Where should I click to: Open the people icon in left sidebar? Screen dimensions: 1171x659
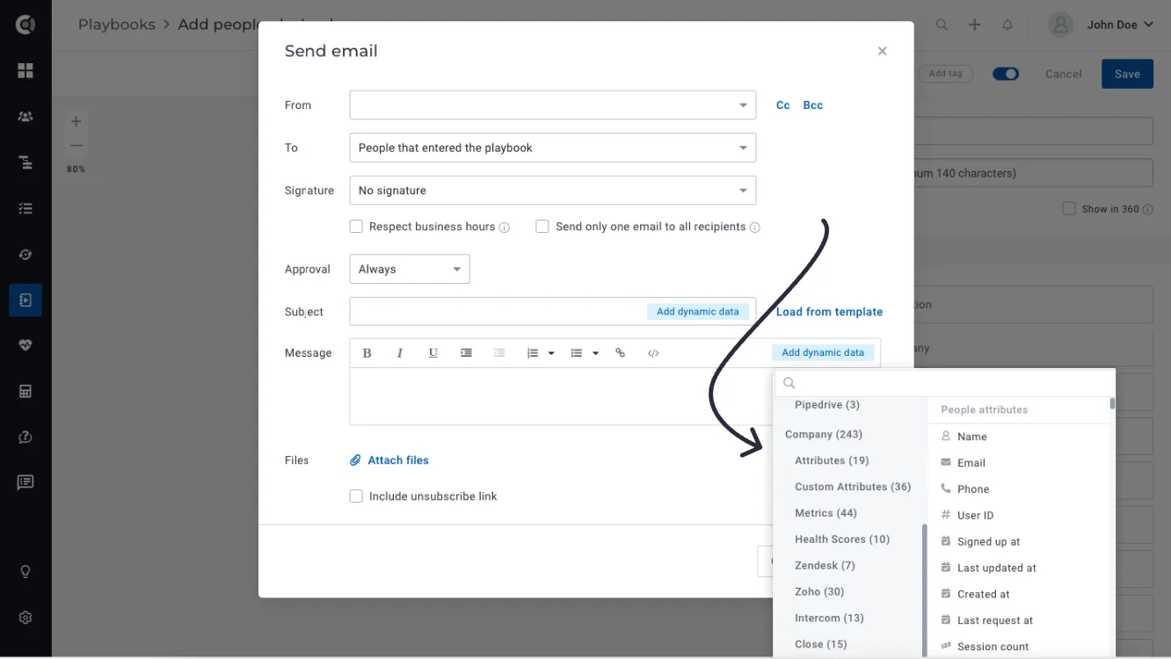(25, 116)
